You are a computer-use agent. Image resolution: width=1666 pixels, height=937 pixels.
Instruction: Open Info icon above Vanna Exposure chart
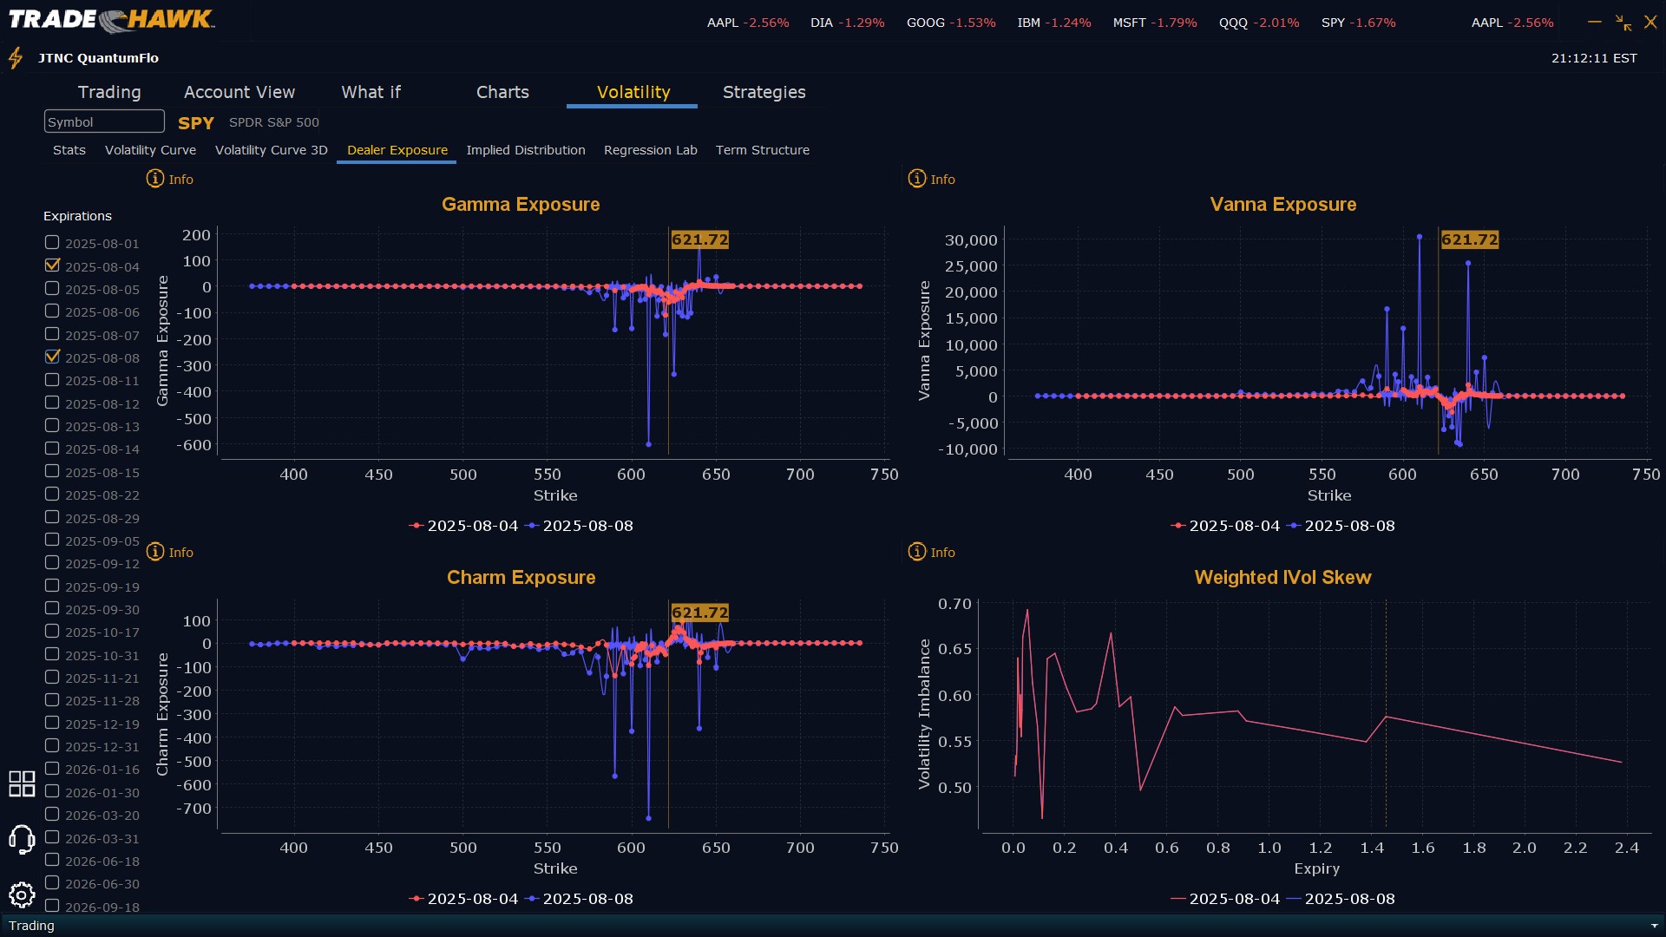[x=917, y=179]
